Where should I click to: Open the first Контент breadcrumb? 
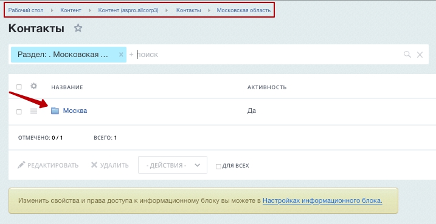[x=71, y=10]
